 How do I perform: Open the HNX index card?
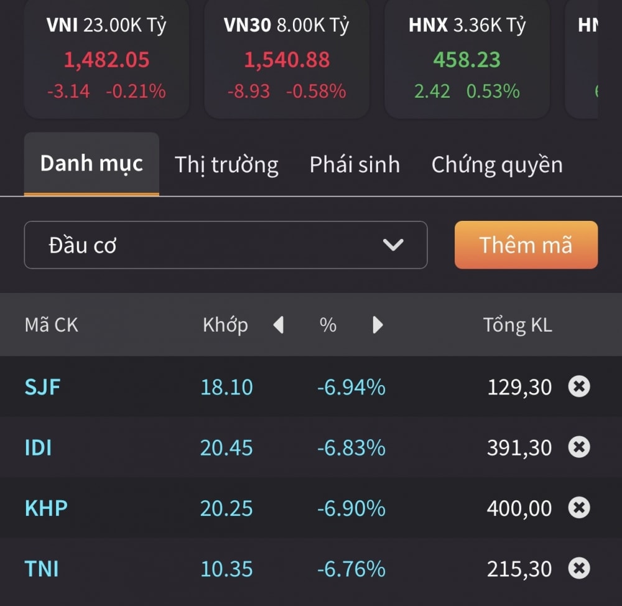pos(467,59)
